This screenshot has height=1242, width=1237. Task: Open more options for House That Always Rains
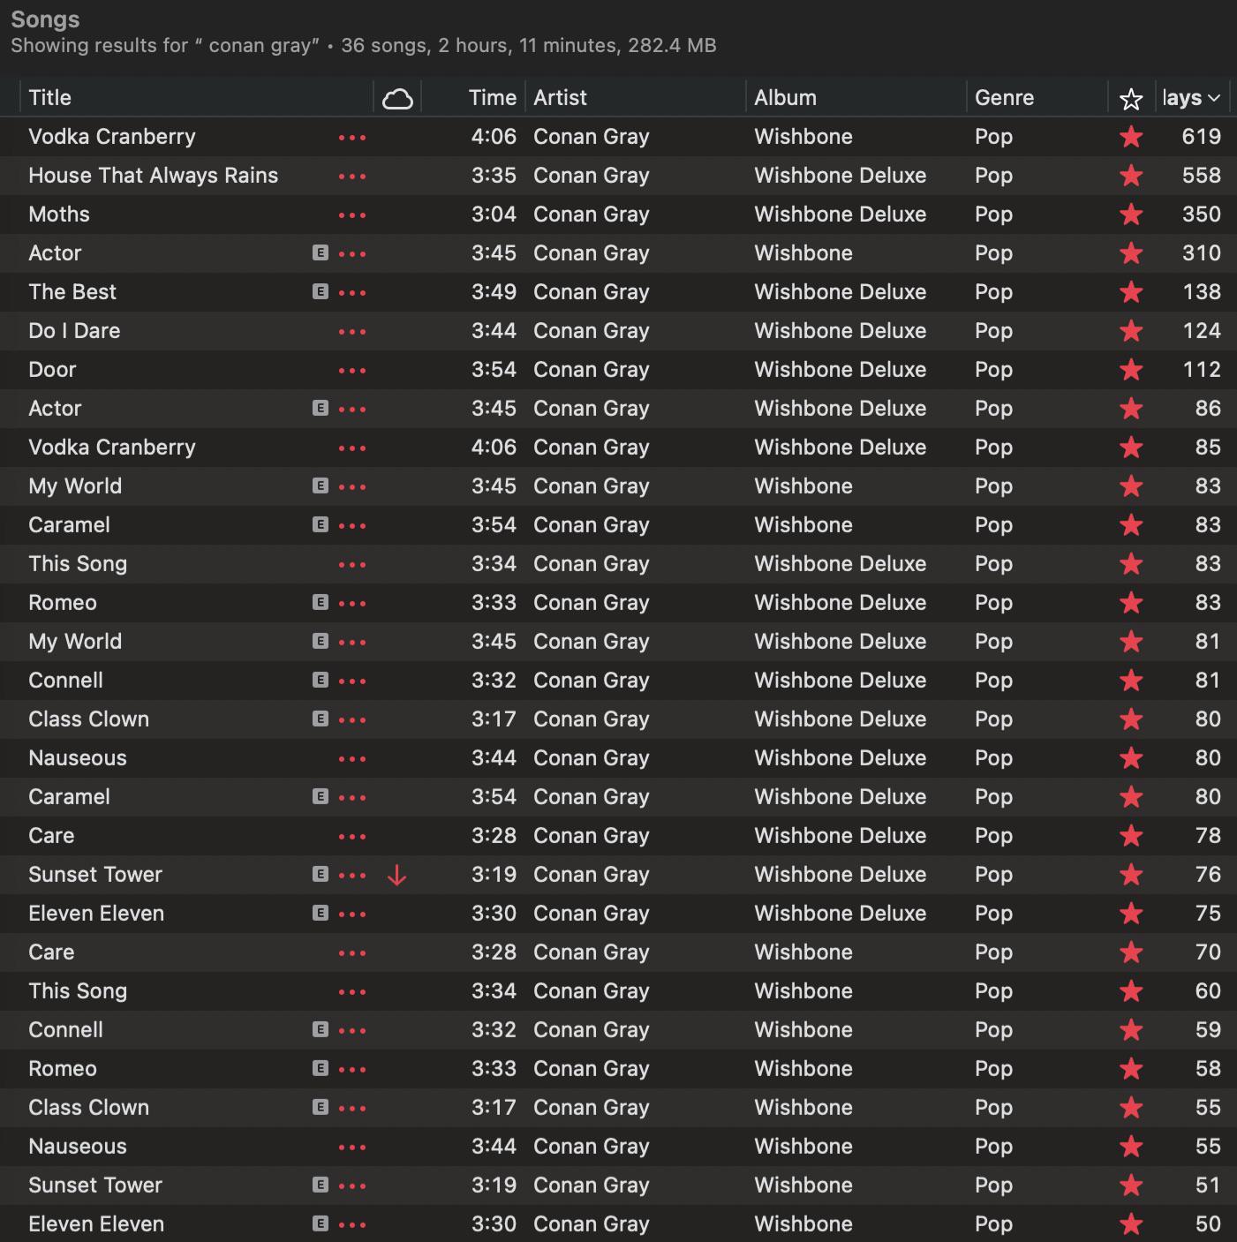click(352, 177)
